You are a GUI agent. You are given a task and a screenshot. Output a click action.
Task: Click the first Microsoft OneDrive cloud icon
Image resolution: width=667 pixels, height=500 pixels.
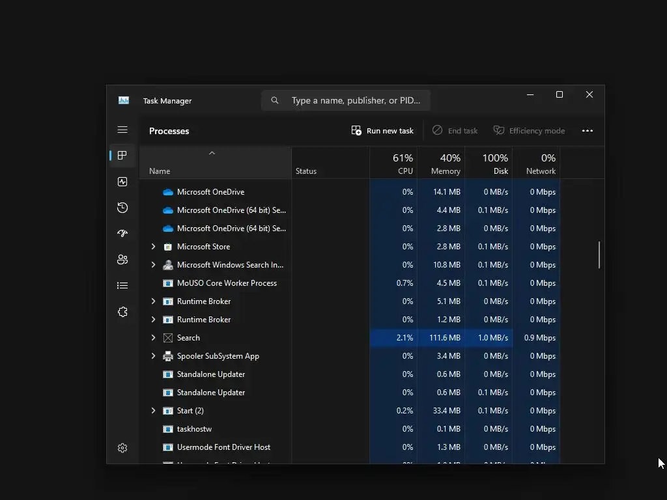tap(168, 192)
